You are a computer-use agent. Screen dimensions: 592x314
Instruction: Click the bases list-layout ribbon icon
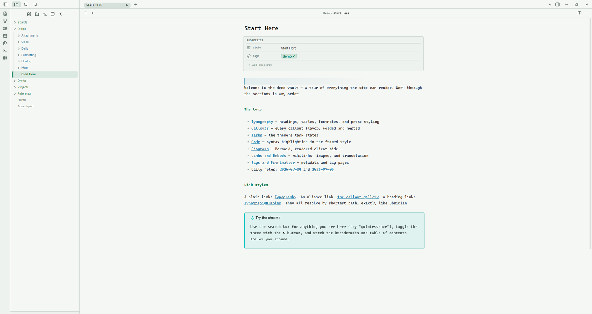point(5,58)
